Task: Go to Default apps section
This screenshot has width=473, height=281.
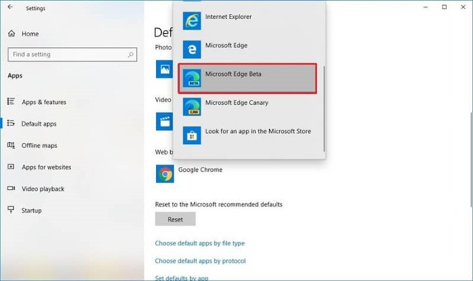Action: point(39,124)
